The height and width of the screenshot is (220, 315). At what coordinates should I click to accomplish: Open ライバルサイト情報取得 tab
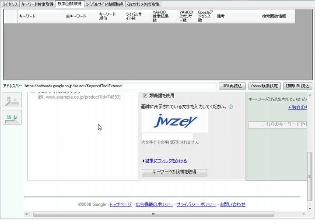(104, 4)
